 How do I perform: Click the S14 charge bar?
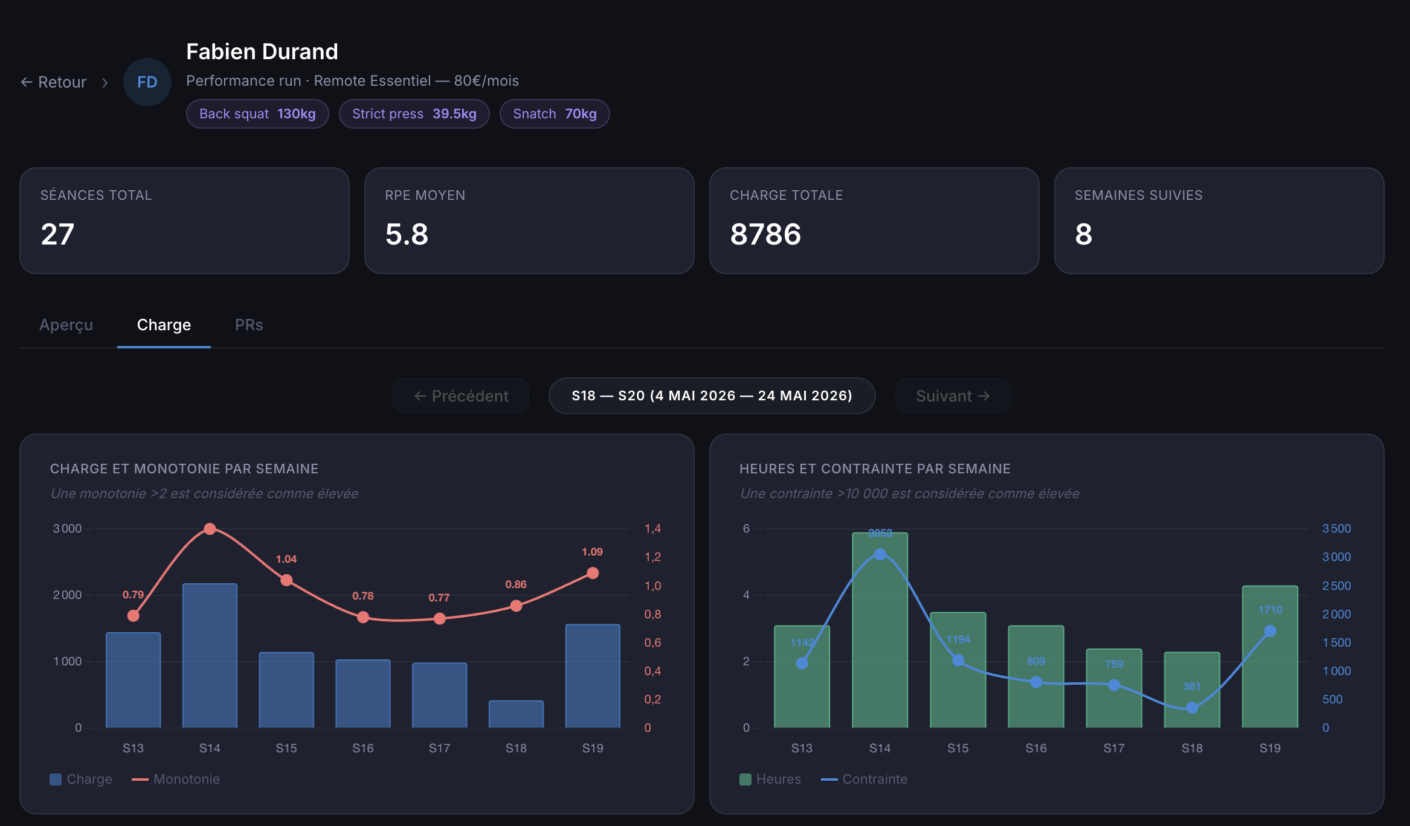[210, 656]
